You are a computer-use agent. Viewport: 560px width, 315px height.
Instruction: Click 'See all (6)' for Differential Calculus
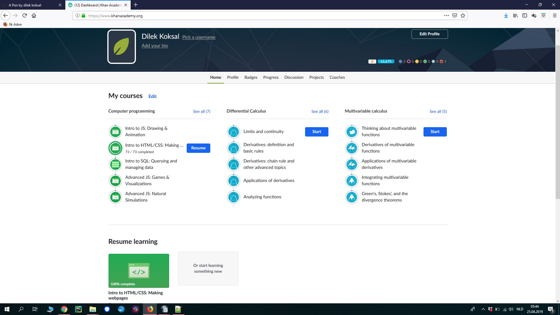320,111
